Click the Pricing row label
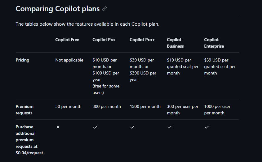 [22, 60]
